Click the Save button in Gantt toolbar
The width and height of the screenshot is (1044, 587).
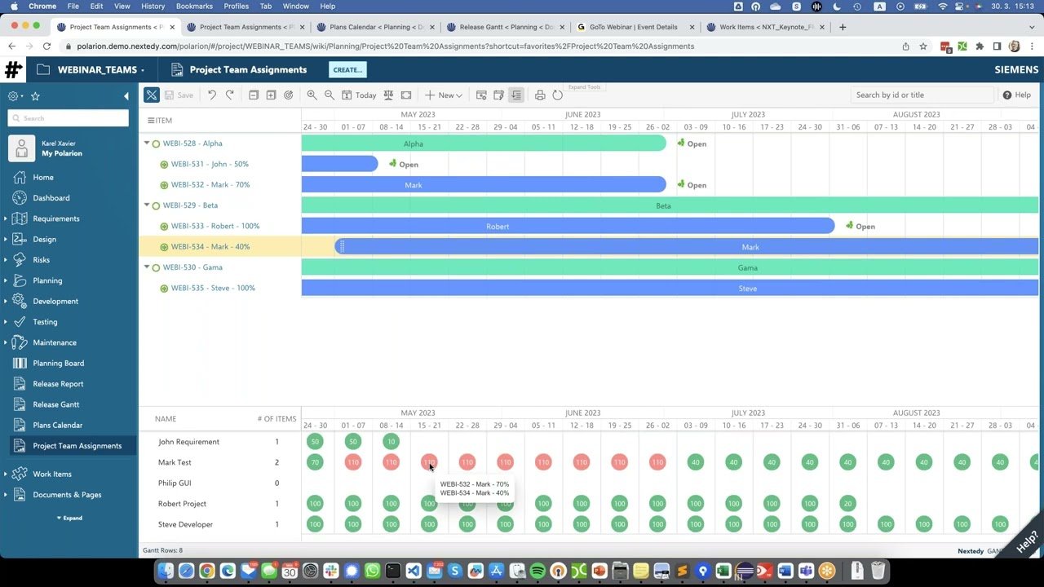[x=179, y=95]
